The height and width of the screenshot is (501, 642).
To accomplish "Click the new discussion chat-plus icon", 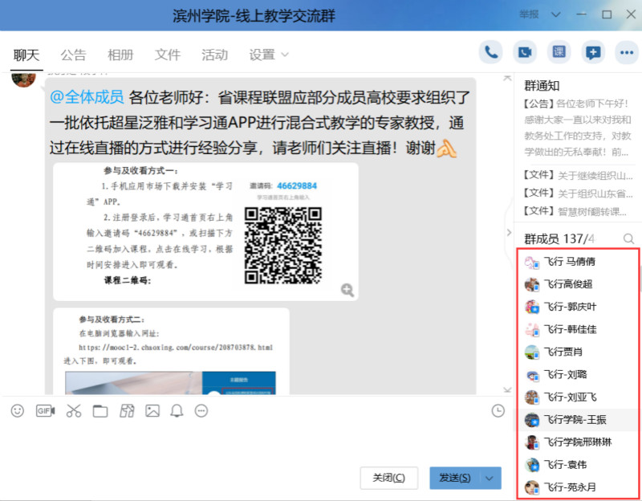I will (x=592, y=53).
